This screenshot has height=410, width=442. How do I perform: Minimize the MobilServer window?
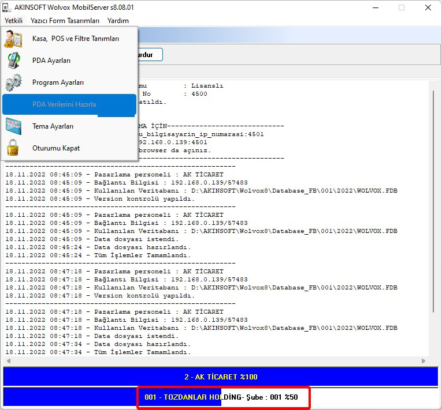[376, 7]
